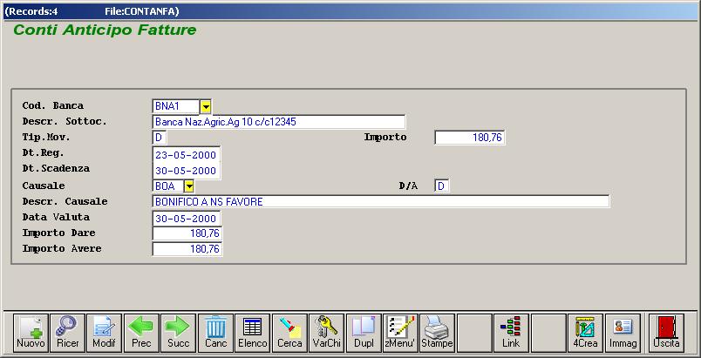Screen dimensions: 701x358
Task: Click the 4Crea toolbar icon
Action: pyautogui.click(x=585, y=332)
